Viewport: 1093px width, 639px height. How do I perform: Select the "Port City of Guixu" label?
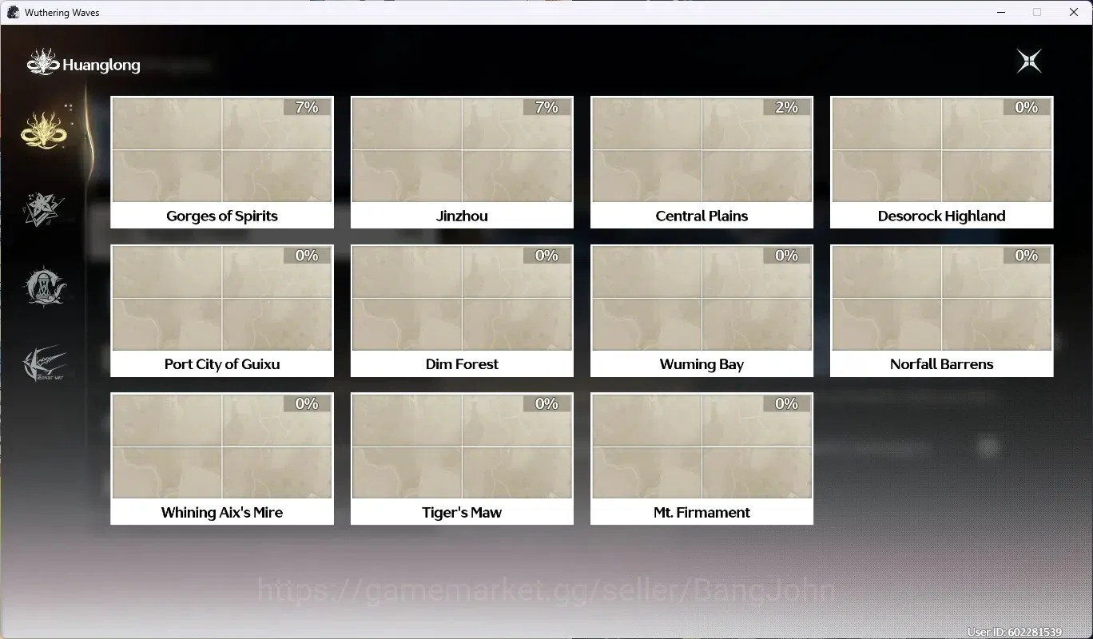(222, 364)
